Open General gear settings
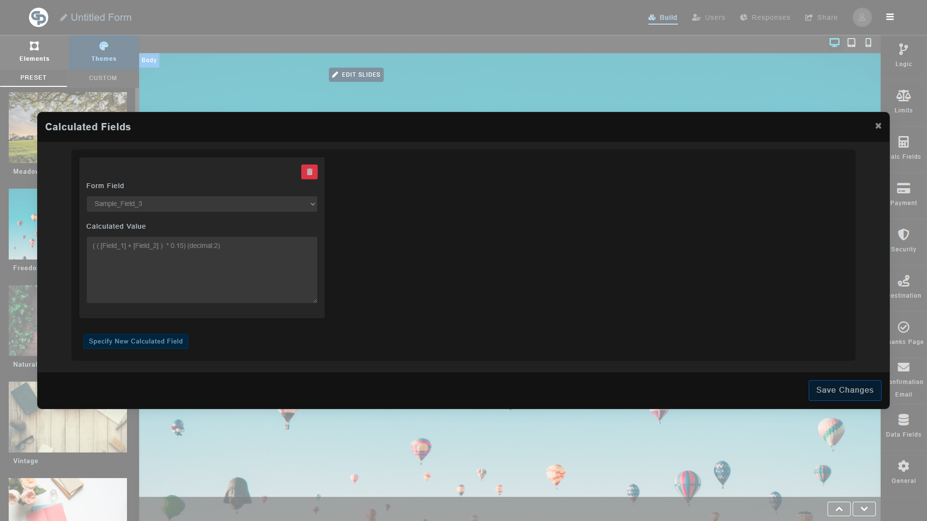Screen dimensions: 927x521 click(903, 466)
